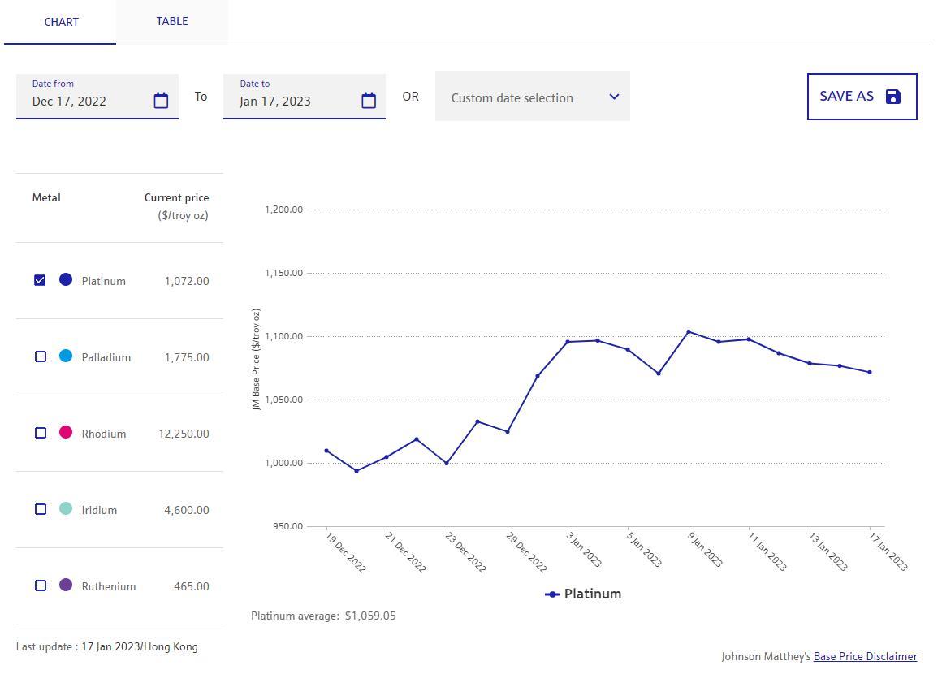This screenshot has width=942, height=674.
Task: Open the Date from calendar icon
Action: click(x=161, y=100)
